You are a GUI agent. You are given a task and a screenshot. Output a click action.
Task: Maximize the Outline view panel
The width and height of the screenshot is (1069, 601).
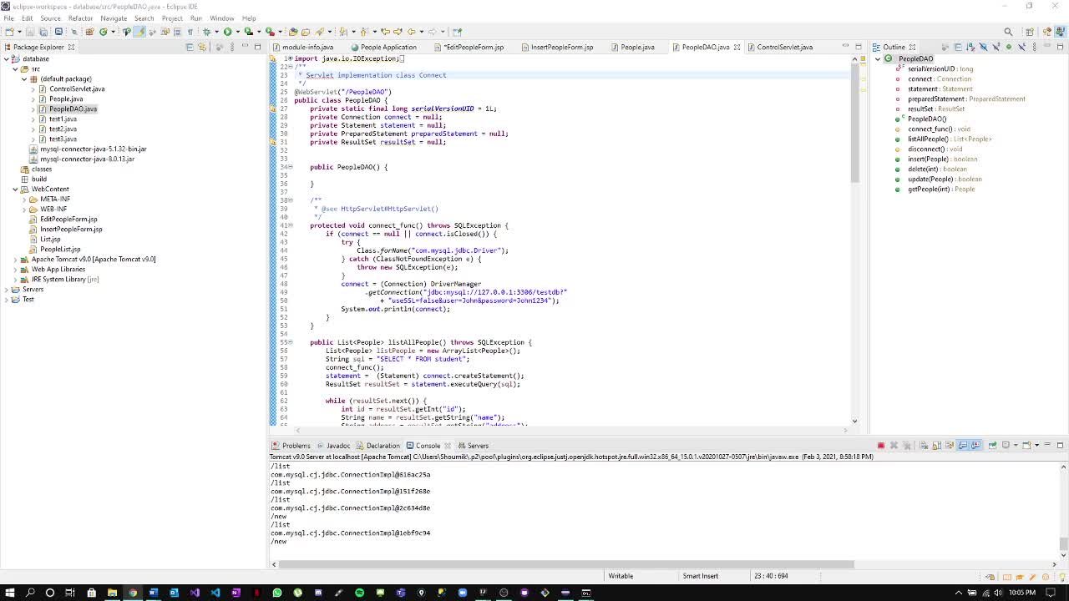click(x=1061, y=47)
